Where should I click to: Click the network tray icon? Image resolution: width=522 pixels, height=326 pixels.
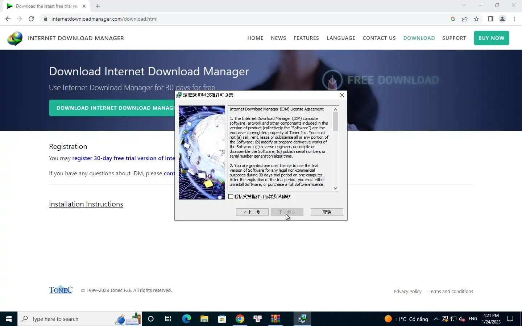click(453, 319)
